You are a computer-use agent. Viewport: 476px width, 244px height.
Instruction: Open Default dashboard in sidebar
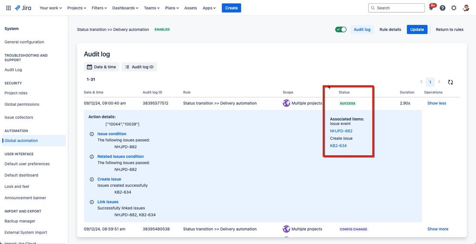[x=21, y=175]
